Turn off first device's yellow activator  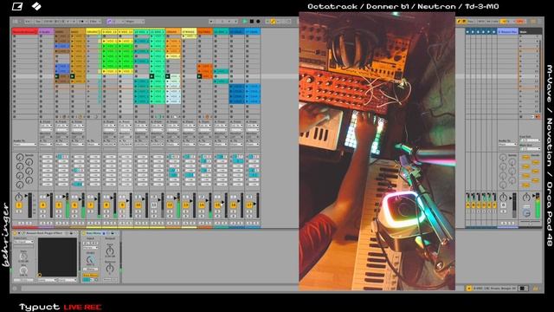point(16,233)
